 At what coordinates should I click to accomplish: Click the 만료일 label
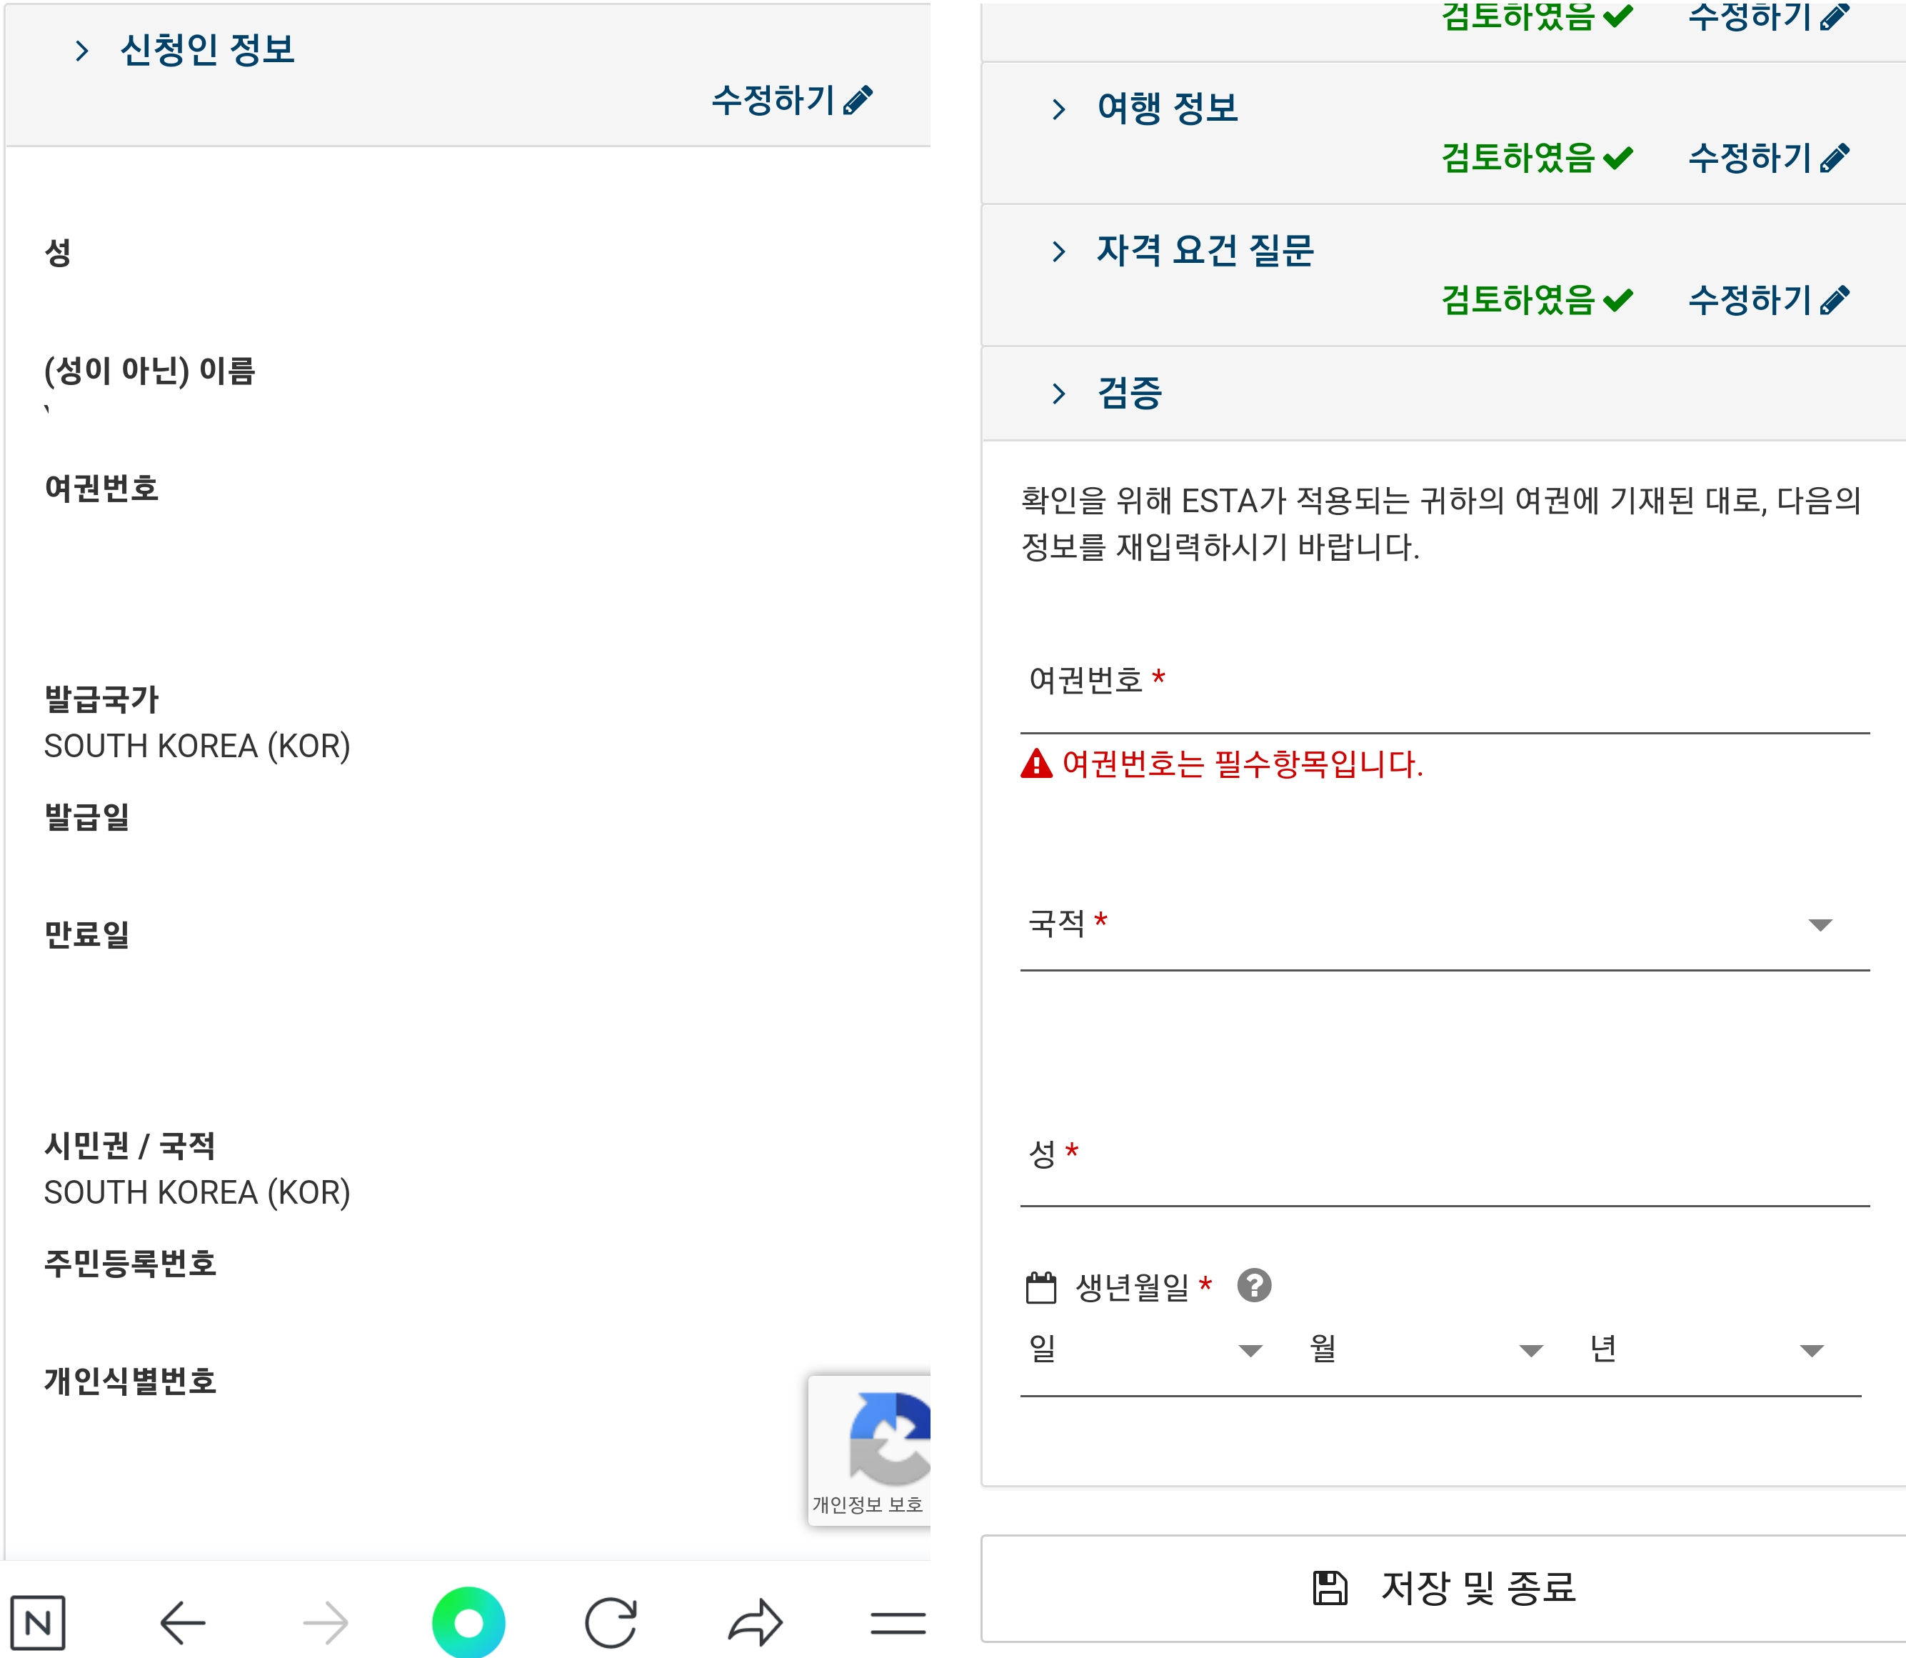(x=87, y=934)
